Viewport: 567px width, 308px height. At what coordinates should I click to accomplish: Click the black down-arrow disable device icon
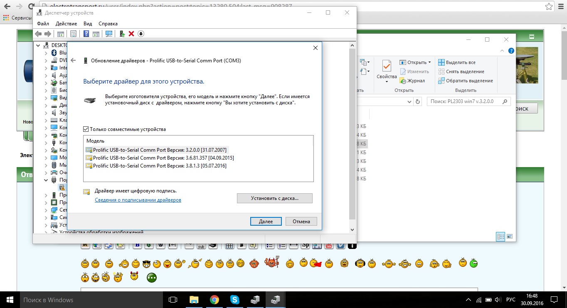(x=141, y=34)
